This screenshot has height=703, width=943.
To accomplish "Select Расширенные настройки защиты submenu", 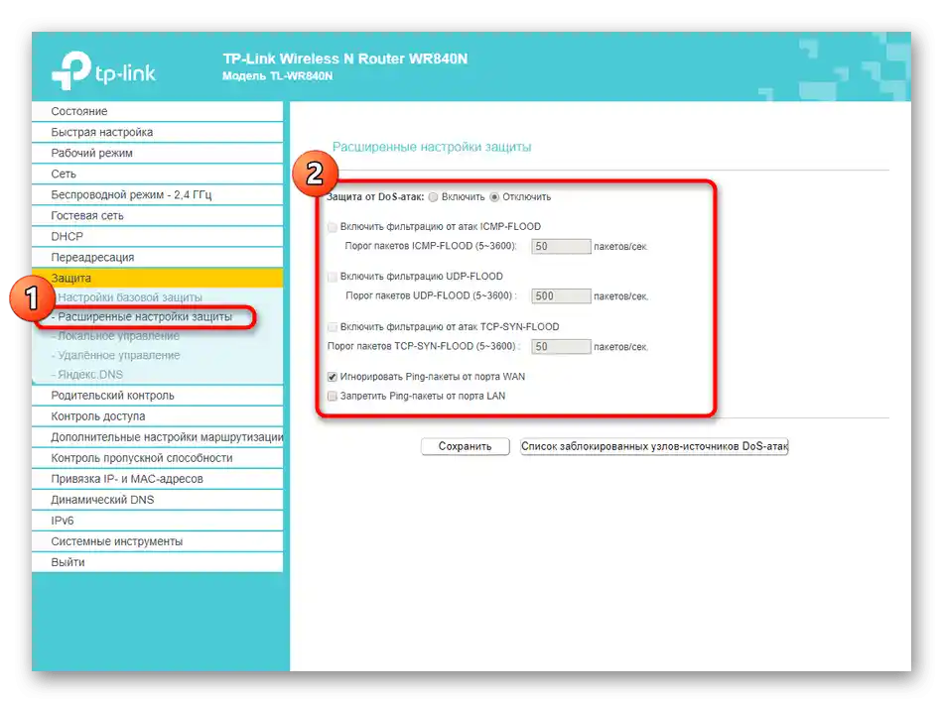I will click(x=144, y=316).
